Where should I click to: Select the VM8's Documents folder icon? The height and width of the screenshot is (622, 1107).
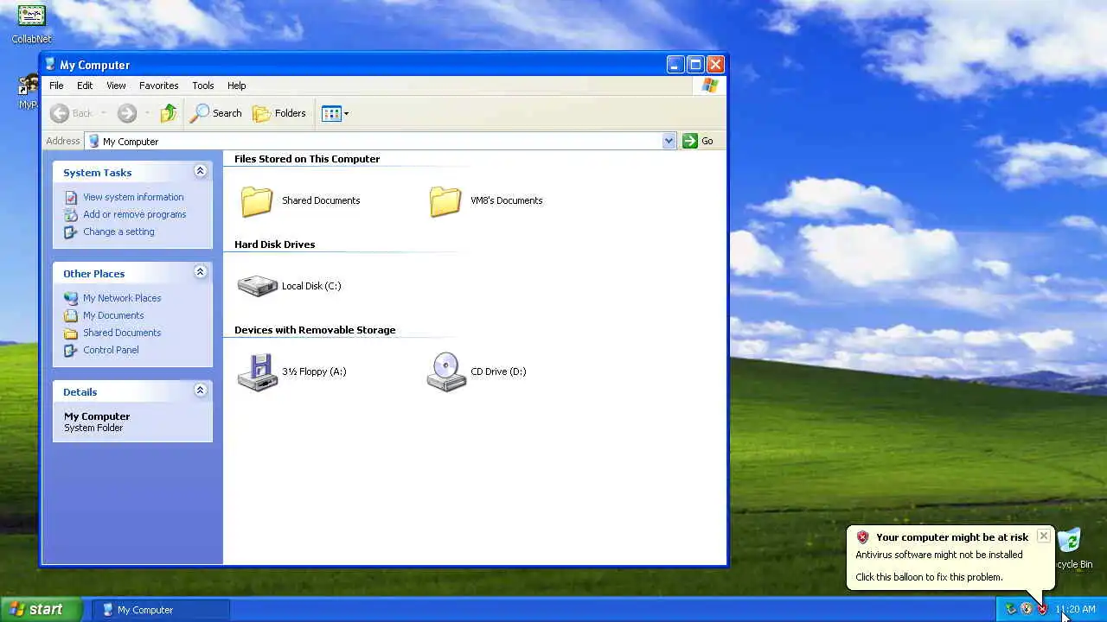[x=445, y=201]
